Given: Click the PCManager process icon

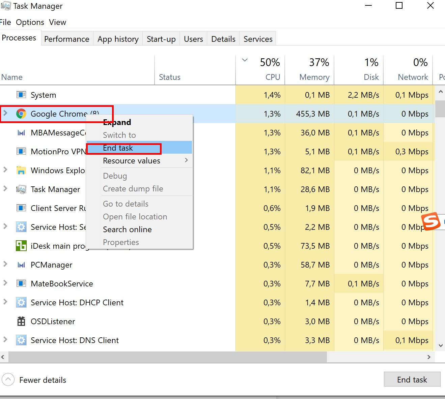Looking at the screenshot, I should point(21,265).
